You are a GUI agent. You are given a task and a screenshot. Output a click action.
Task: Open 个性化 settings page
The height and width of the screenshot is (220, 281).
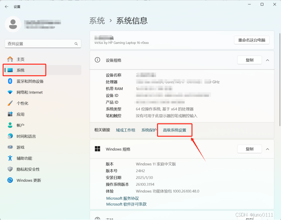pyautogui.click(x=42, y=103)
